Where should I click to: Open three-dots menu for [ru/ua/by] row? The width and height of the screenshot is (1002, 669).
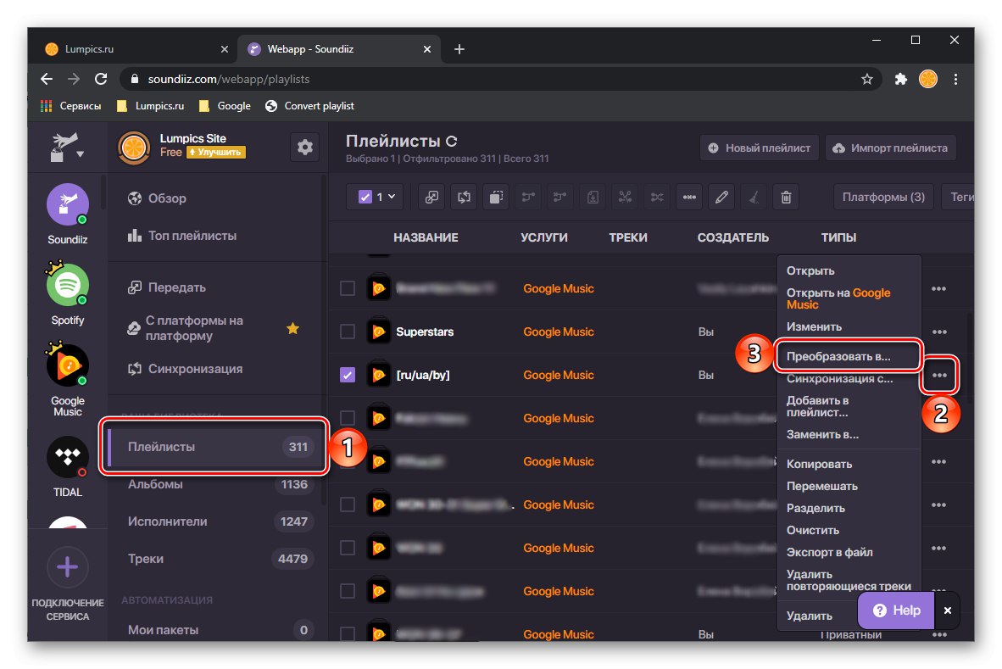938,375
